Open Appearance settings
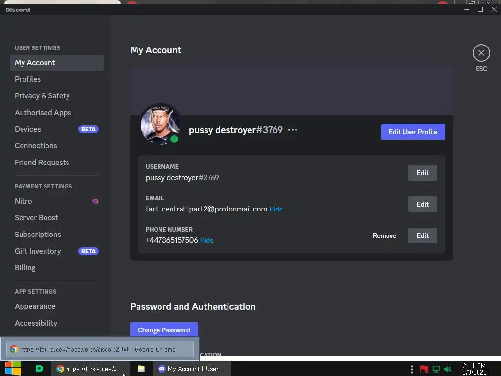The width and height of the screenshot is (501, 376). click(x=57, y=306)
